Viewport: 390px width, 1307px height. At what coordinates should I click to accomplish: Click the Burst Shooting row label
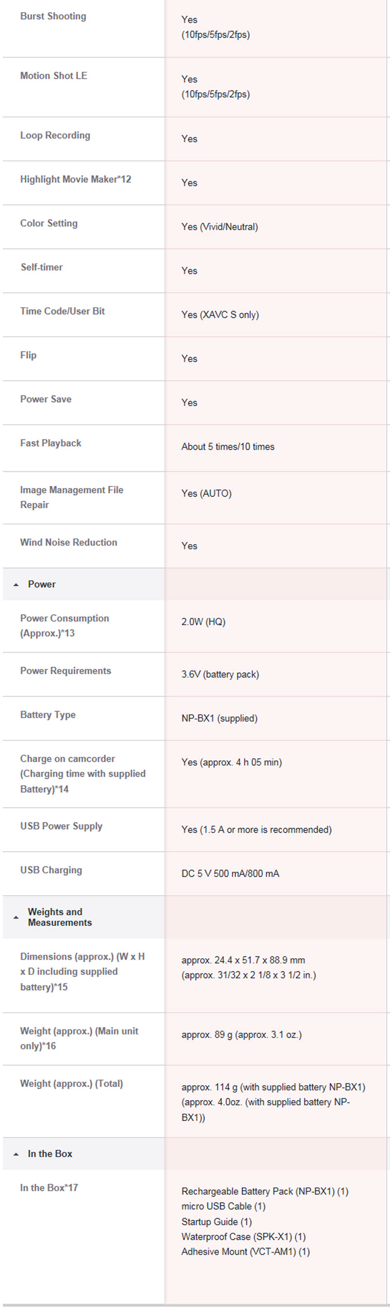[x=53, y=16]
